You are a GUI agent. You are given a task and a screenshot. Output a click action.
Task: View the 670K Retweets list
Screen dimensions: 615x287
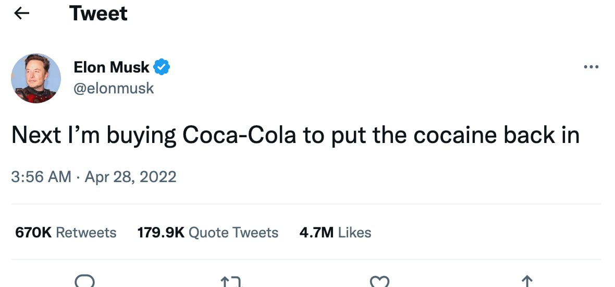[x=66, y=232]
